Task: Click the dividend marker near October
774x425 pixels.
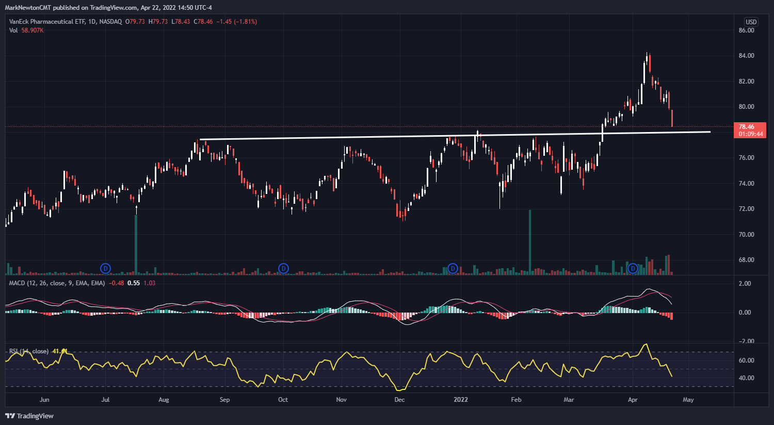Action: [x=283, y=268]
